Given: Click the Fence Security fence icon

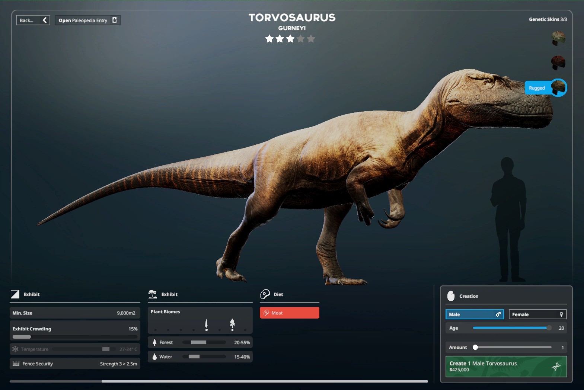Looking at the screenshot, I should 16,364.
